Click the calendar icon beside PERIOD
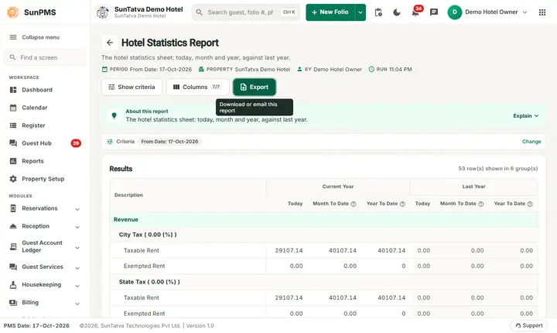557x333 pixels. coord(104,69)
